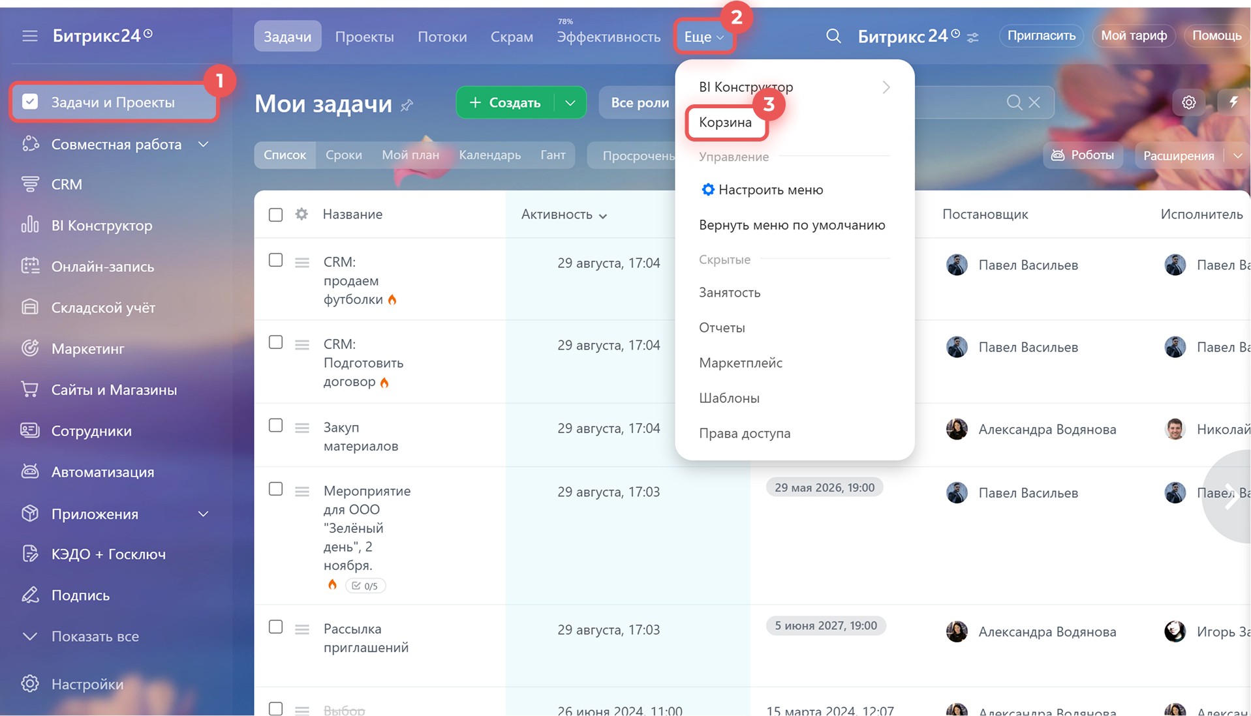Open the Рассылка приглашений task title
Image resolution: width=1251 pixels, height=716 pixels.
[x=365, y=638]
